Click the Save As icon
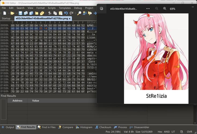197x134 pixels. [26, 13]
